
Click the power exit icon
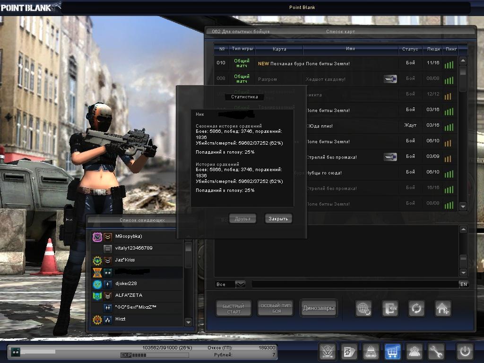click(x=464, y=352)
